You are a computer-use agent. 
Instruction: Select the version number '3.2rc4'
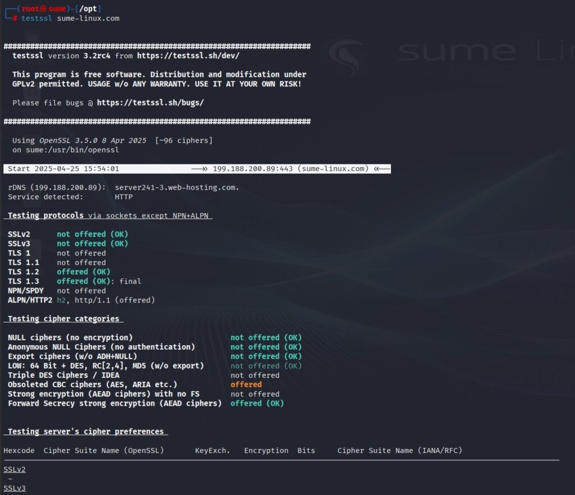tap(97, 56)
